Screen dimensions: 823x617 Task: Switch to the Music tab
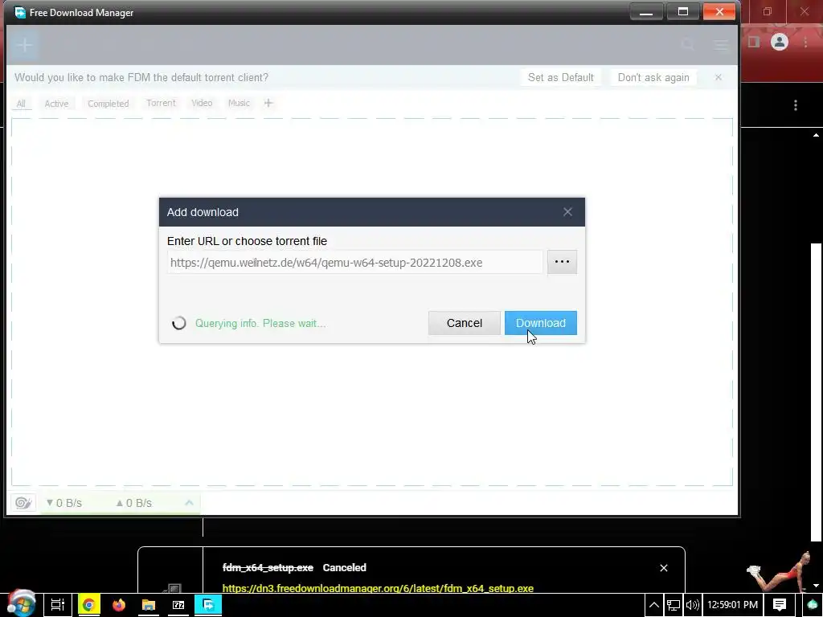239,103
